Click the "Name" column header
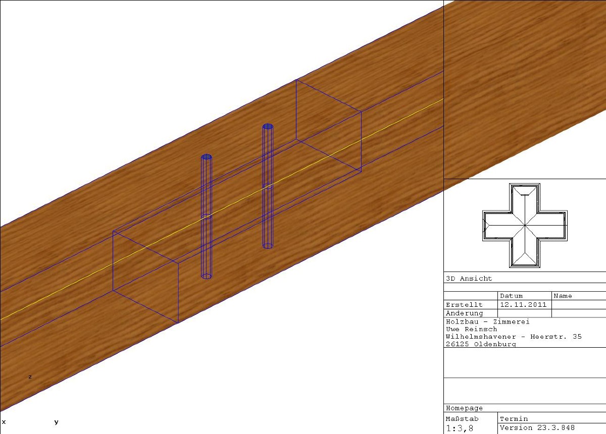Image resolution: width=606 pixels, height=434 pixels. (563, 296)
